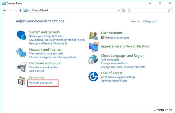Click the Add a device link
175x113 pixels.
coord(37,71)
